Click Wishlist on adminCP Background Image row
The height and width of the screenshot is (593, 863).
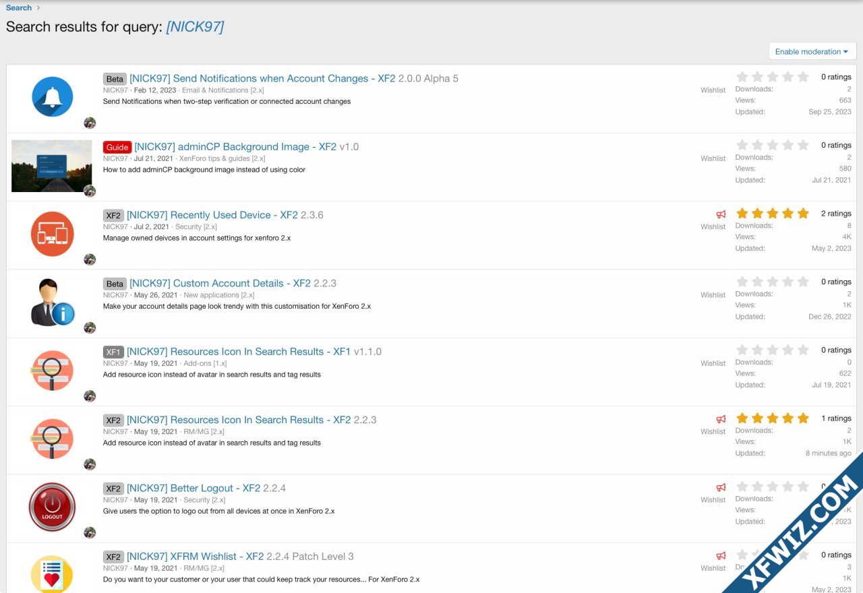tap(713, 158)
